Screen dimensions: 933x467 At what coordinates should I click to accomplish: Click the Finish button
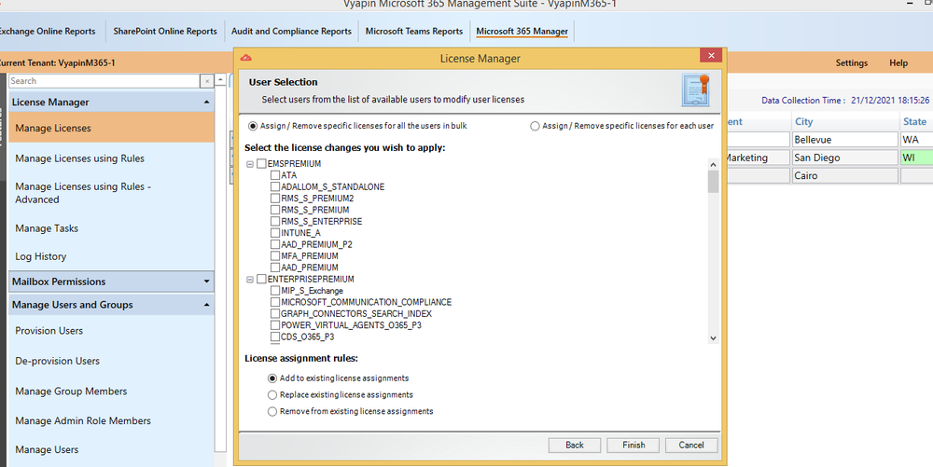pyautogui.click(x=634, y=445)
